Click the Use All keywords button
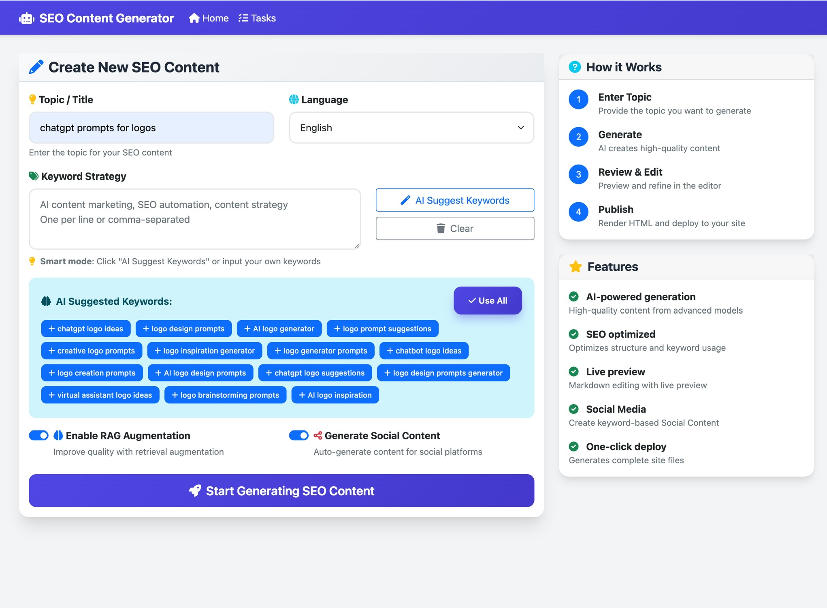 tap(488, 300)
